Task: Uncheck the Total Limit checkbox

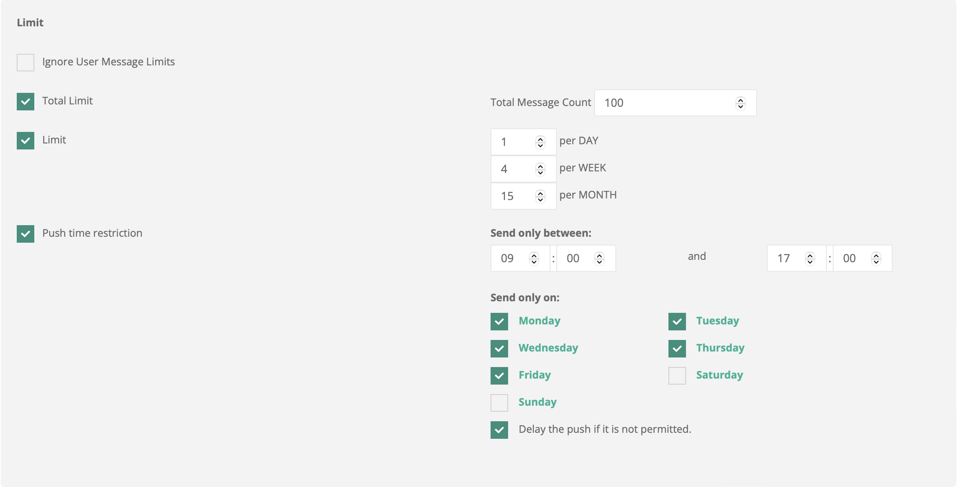Action: point(26,102)
